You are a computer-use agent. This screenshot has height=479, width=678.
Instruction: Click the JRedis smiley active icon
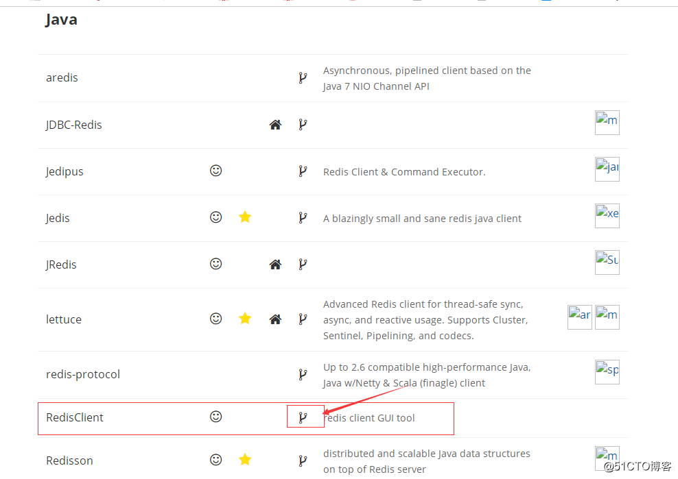click(215, 263)
